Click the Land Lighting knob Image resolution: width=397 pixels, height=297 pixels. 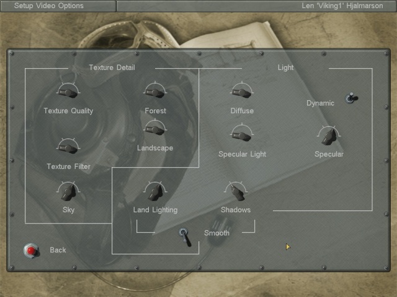(x=154, y=192)
